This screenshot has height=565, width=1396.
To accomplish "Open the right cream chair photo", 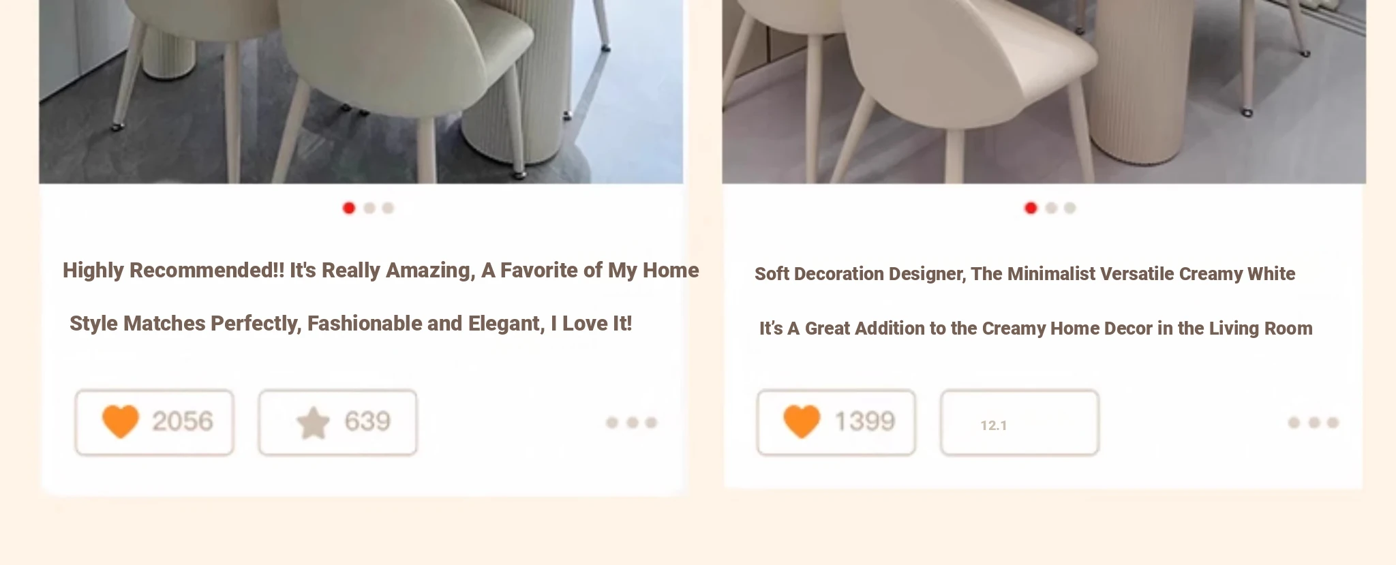I will (x=1044, y=91).
